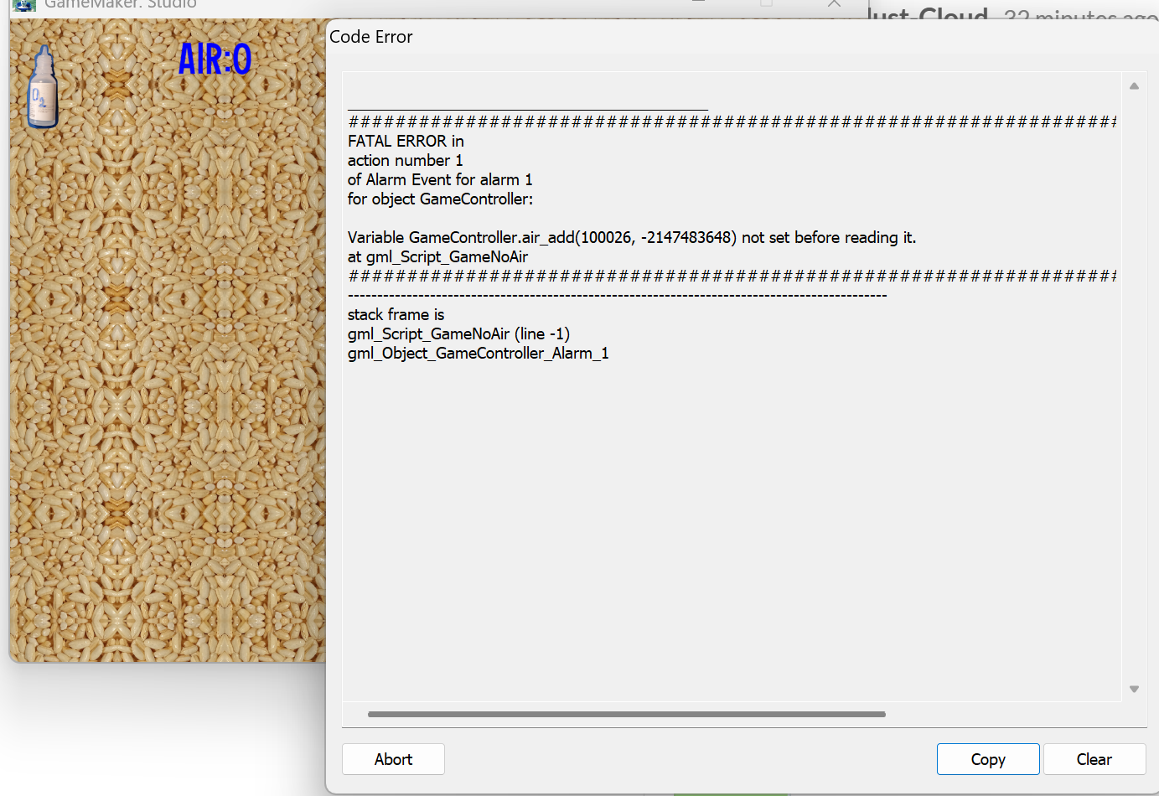The image size is (1159, 796).
Task: Abort the game from the error dialog
Action: click(393, 759)
